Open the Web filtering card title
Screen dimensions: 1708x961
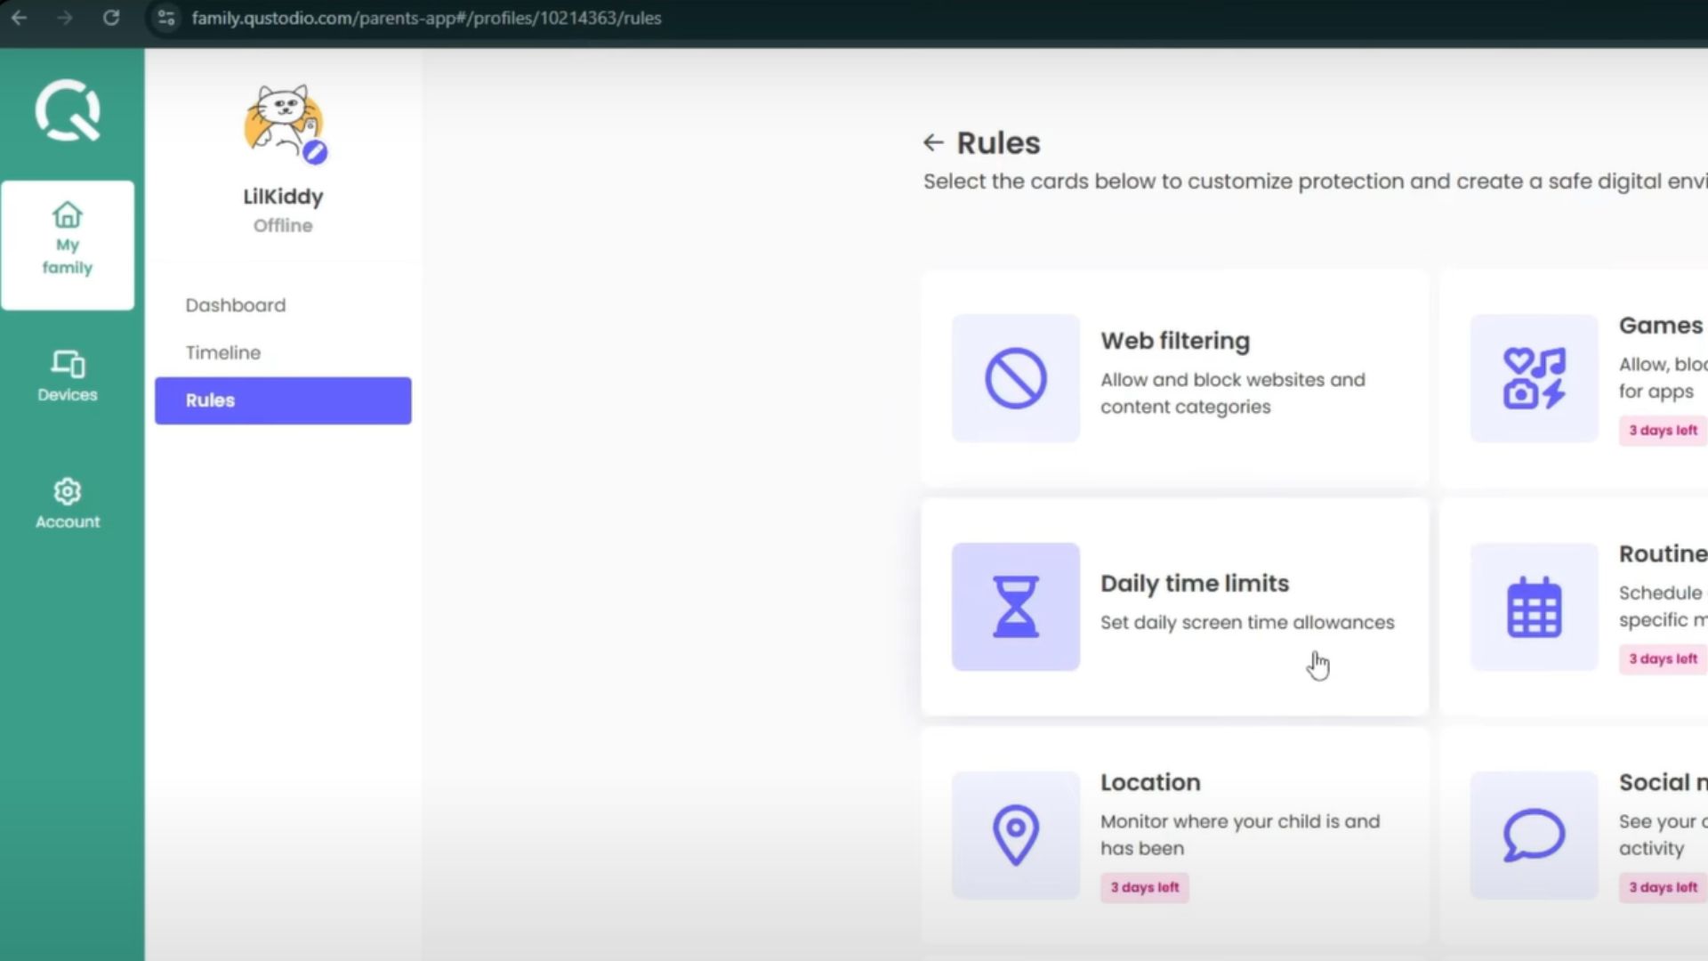point(1174,341)
